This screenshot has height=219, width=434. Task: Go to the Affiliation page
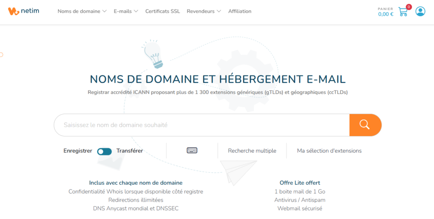(239, 11)
